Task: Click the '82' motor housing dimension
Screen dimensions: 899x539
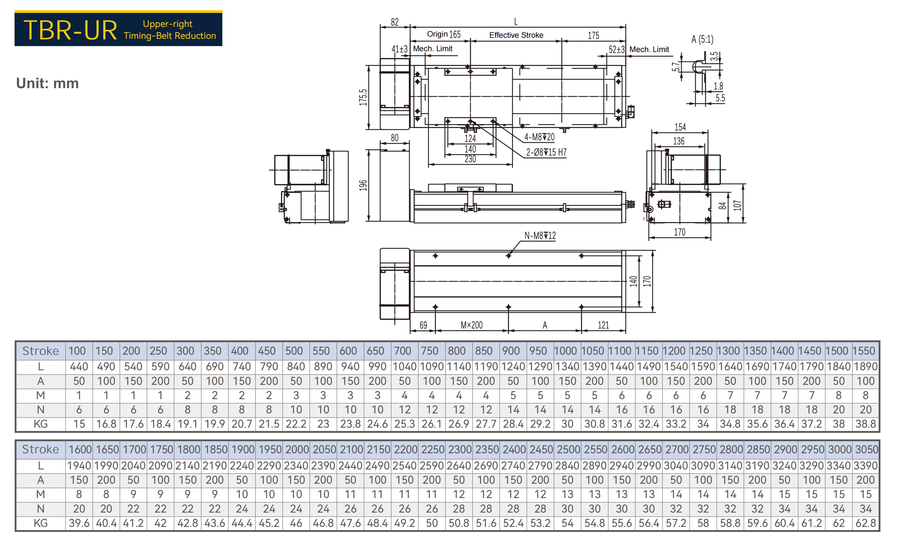Action: [x=395, y=22]
